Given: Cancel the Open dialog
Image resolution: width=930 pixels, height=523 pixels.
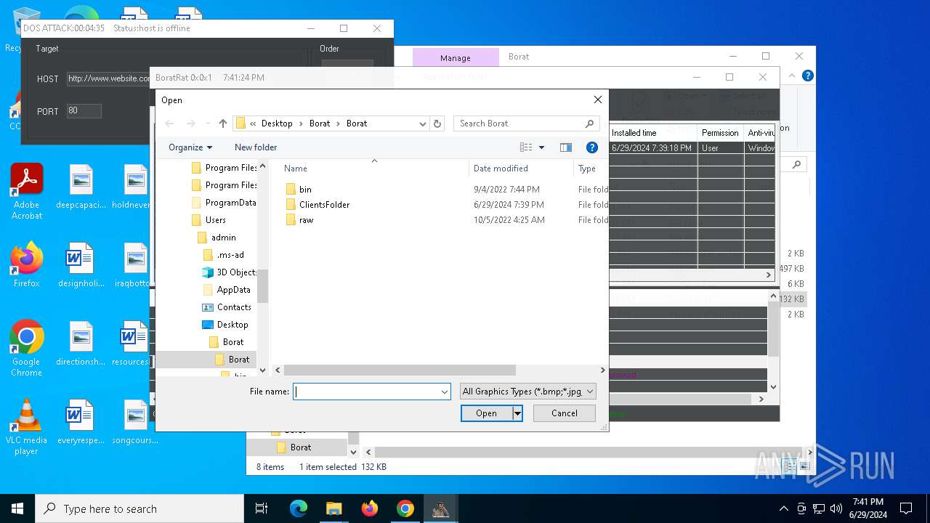Looking at the screenshot, I should pos(565,413).
